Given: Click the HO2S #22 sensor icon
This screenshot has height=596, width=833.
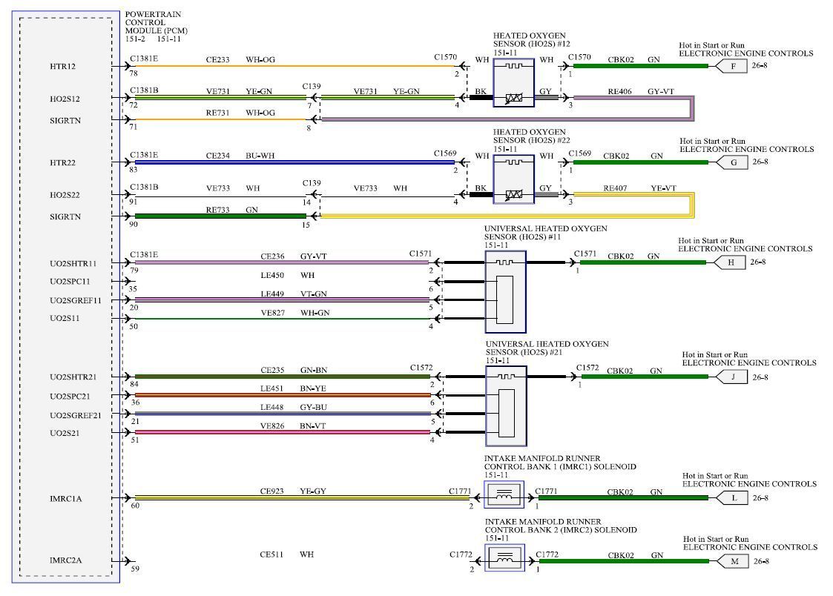Looking at the screenshot, I should click(512, 177).
